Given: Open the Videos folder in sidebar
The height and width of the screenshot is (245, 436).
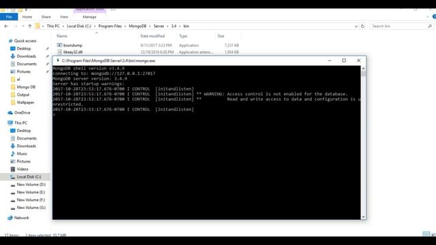Looking at the screenshot, I should click(x=22, y=169).
